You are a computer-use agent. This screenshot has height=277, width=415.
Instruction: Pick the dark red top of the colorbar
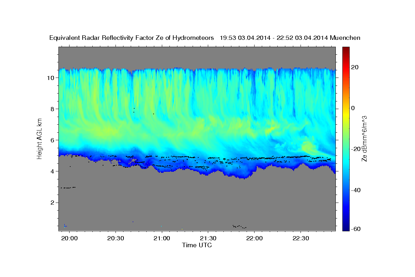[x=345, y=49]
